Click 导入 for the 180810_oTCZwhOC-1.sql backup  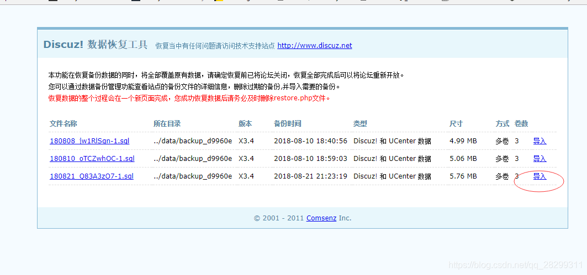click(540, 159)
